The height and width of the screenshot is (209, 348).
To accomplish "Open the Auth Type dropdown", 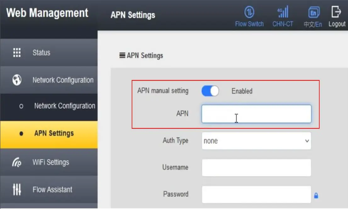I will coord(256,141).
